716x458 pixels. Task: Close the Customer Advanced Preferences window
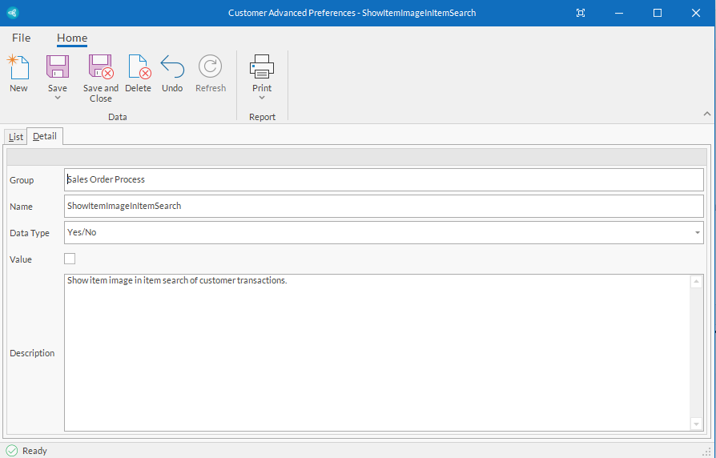click(x=696, y=13)
